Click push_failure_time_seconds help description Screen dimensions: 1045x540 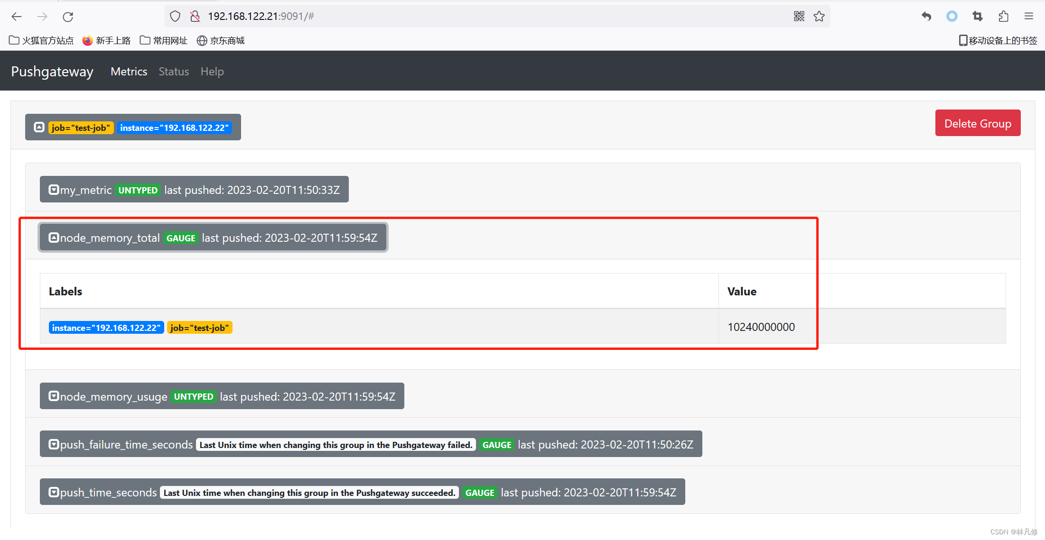336,445
